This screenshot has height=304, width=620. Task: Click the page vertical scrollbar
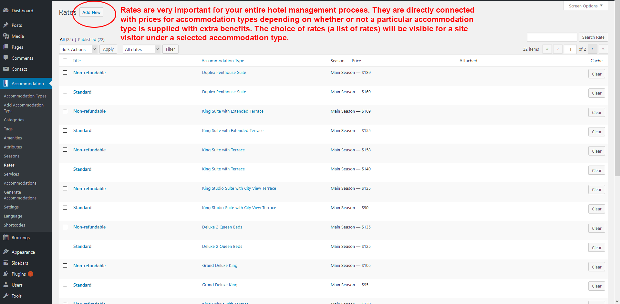coord(617,97)
